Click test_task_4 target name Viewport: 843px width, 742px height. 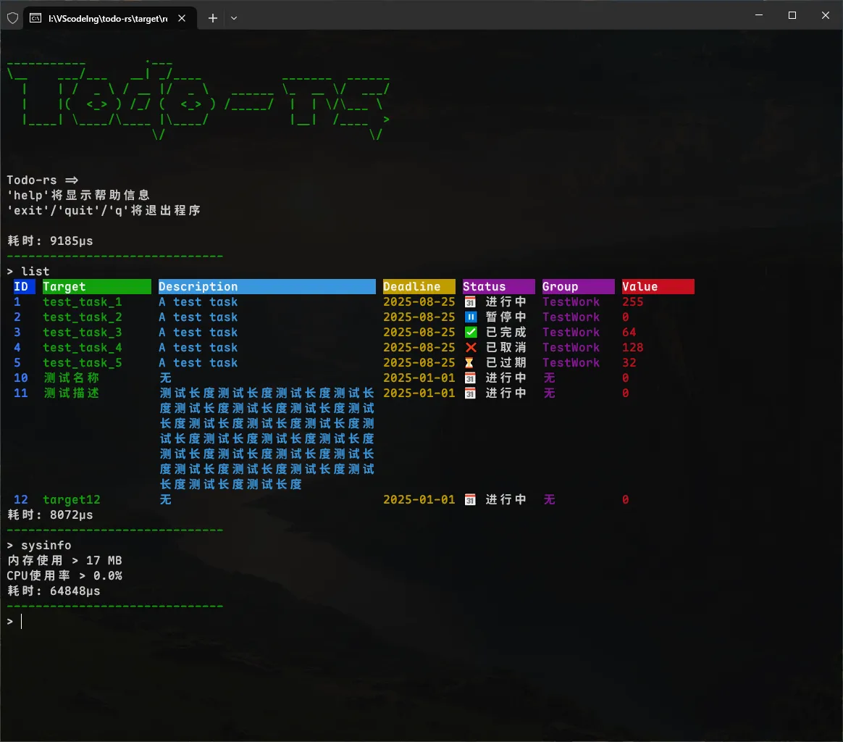83,348
